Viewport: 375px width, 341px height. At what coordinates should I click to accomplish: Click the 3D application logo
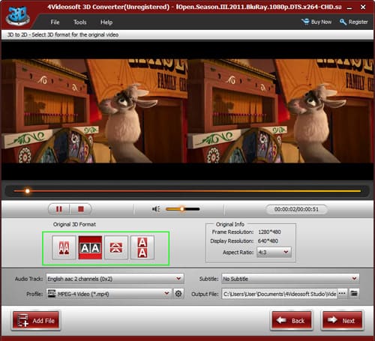[18, 16]
